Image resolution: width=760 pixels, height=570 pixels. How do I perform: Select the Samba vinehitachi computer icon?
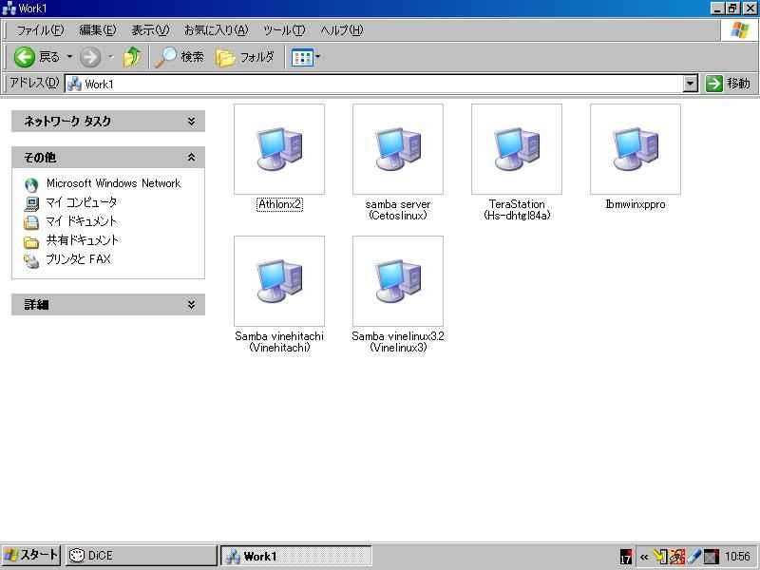point(279,281)
